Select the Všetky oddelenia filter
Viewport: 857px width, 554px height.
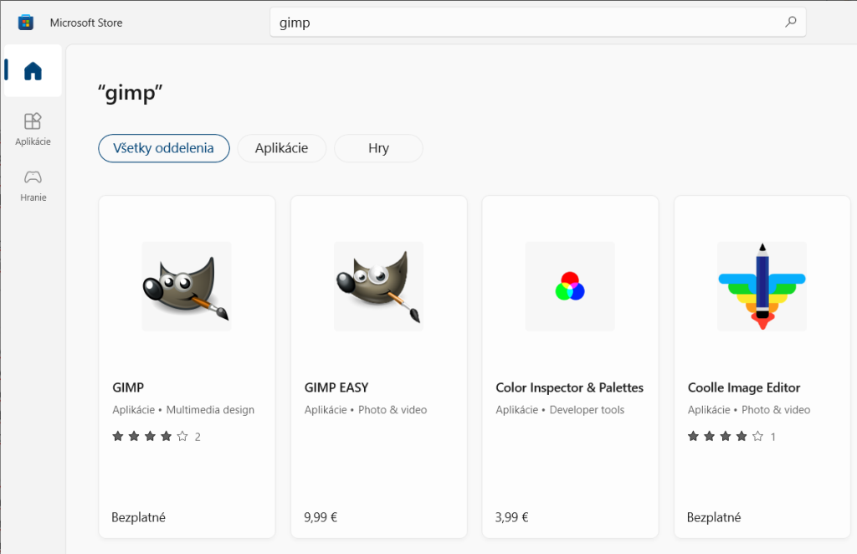164,148
